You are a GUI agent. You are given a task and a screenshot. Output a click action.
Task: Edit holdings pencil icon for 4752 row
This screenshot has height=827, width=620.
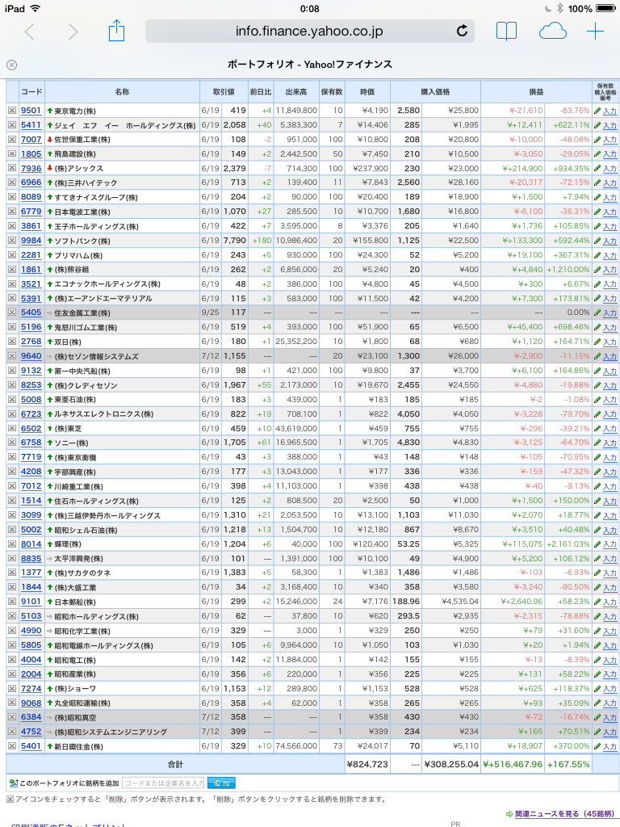(x=597, y=732)
